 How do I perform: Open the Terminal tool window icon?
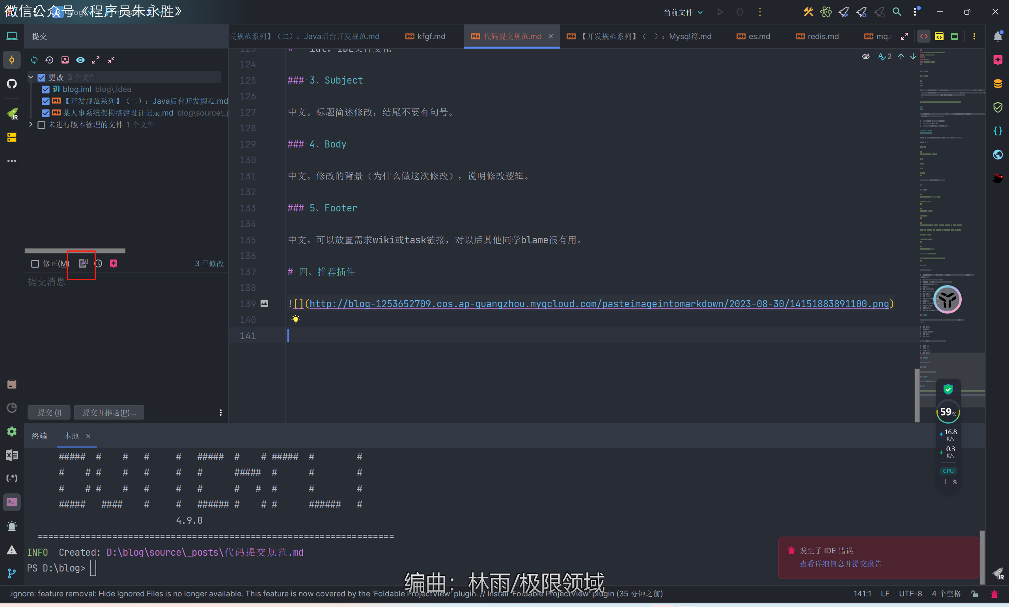pyautogui.click(x=12, y=502)
